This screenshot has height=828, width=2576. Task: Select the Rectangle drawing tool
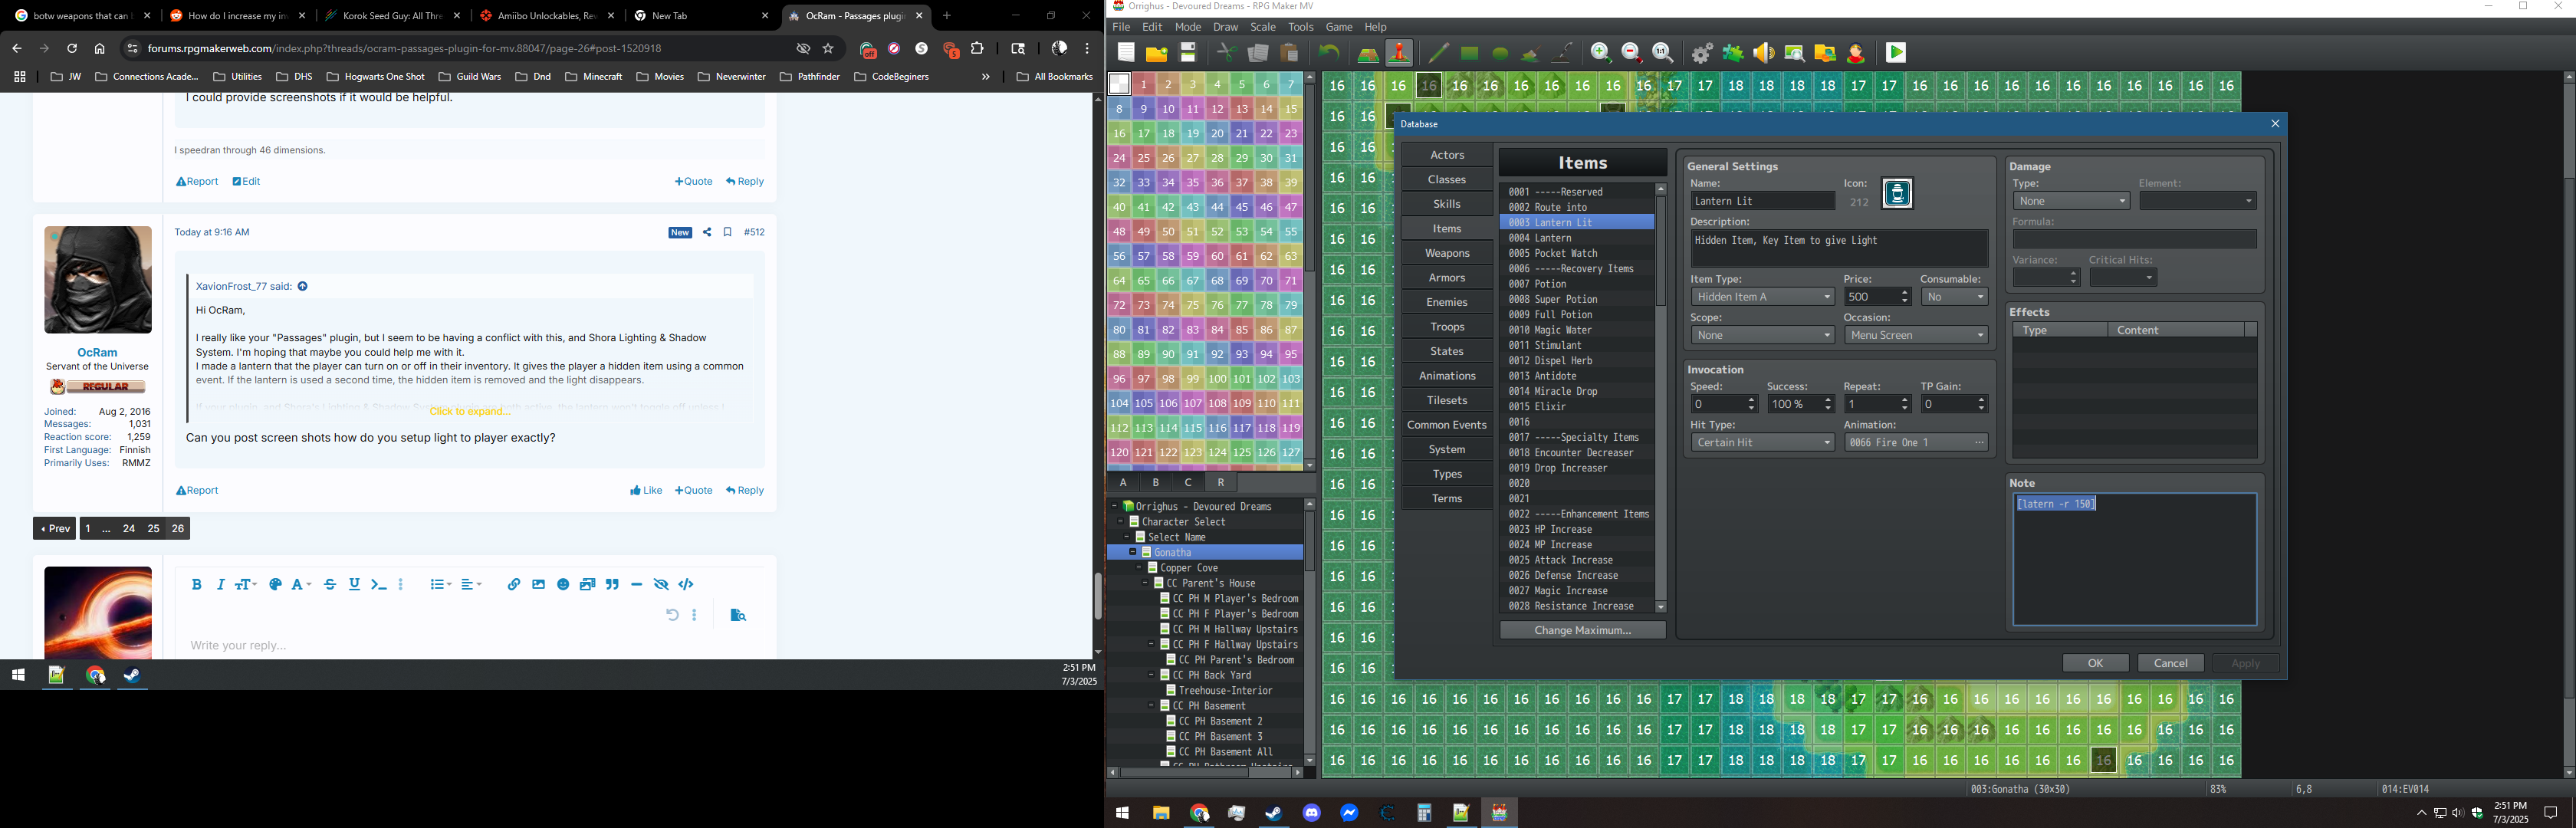click(1469, 53)
